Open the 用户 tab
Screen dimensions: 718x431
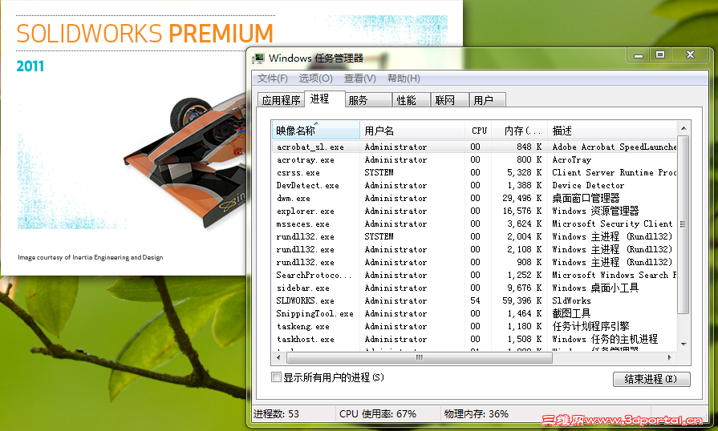[488, 100]
